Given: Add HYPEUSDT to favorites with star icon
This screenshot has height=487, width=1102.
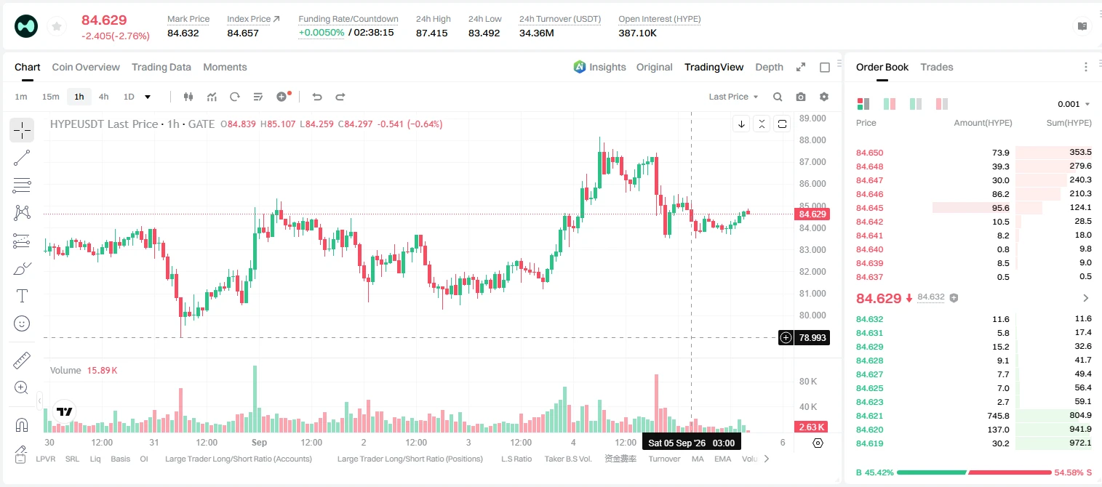Looking at the screenshot, I should [x=56, y=27].
